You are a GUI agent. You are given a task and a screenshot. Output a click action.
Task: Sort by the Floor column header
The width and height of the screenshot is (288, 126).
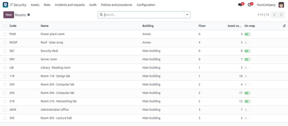pos(202,26)
